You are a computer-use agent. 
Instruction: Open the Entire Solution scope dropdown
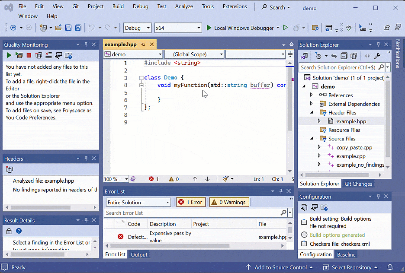pyautogui.click(x=138, y=202)
